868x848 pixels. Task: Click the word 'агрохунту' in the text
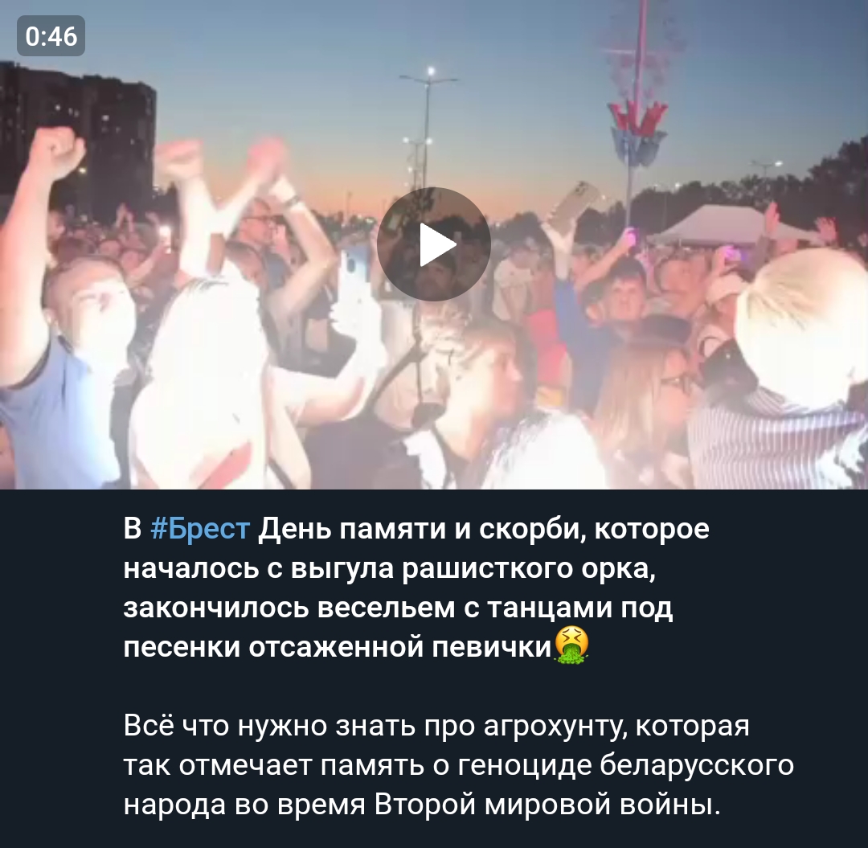(555, 726)
